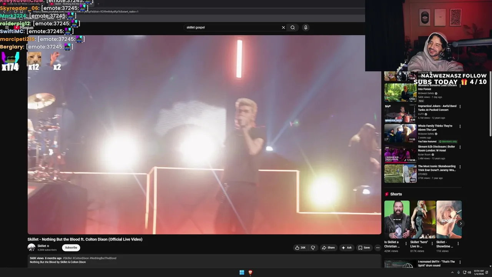Click inside the 'skillet gospel' search field
Image resolution: width=492 pixels, height=277 pixels.
point(232,27)
